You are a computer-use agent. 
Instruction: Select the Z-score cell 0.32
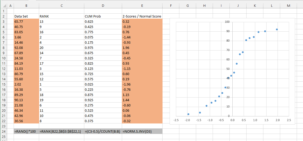coord(142,21)
